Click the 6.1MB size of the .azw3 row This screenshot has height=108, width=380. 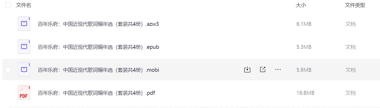[x=304, y=24]
